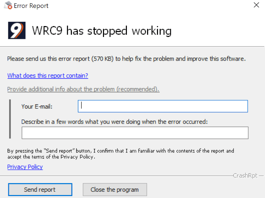Collapse 'Provide additional info about the problem' section
Viewport: 265px width, 198px height.
tap(83, 89)
